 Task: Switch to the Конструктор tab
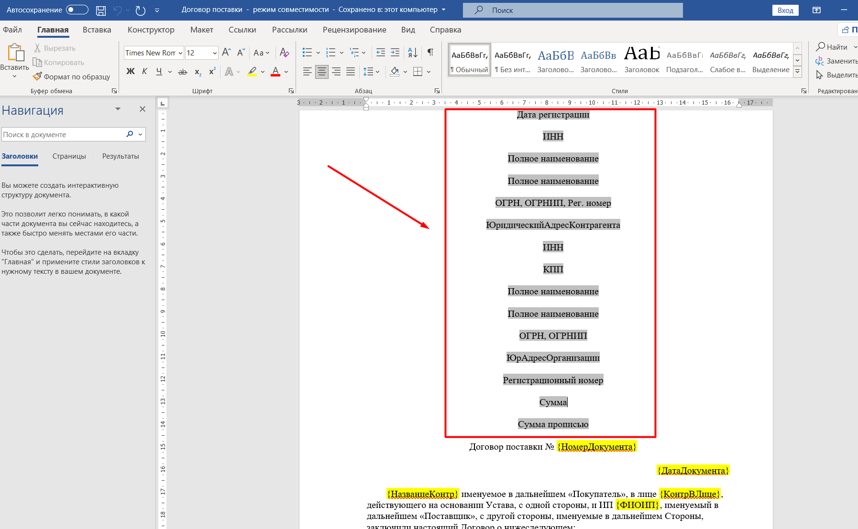pos(151,30)
